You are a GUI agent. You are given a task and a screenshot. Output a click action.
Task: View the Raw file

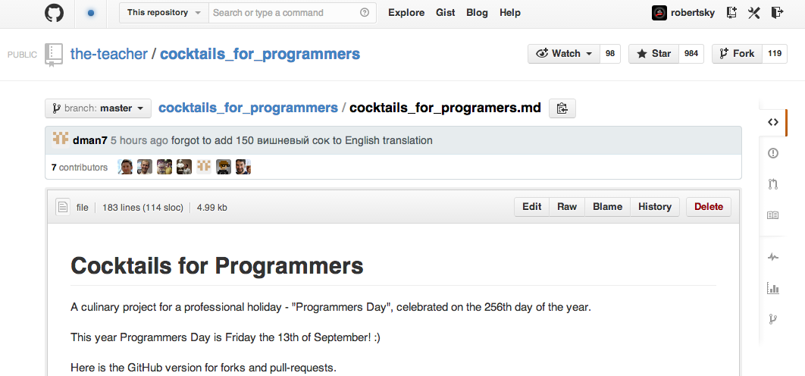pos(567,206)
